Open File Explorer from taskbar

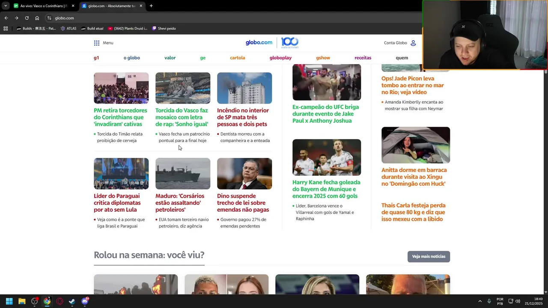click(22, 301)
